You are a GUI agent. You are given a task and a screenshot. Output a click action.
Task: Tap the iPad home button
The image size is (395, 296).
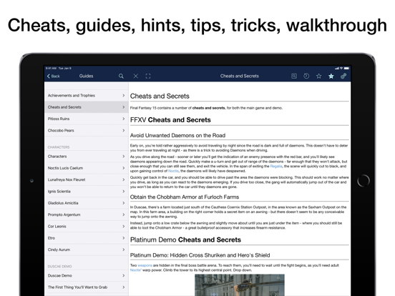click(x=364, y=180)
